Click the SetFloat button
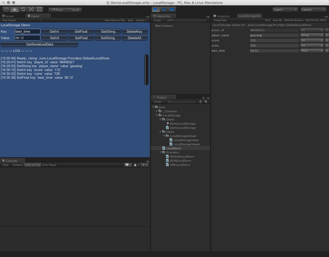 pos(81,38)
